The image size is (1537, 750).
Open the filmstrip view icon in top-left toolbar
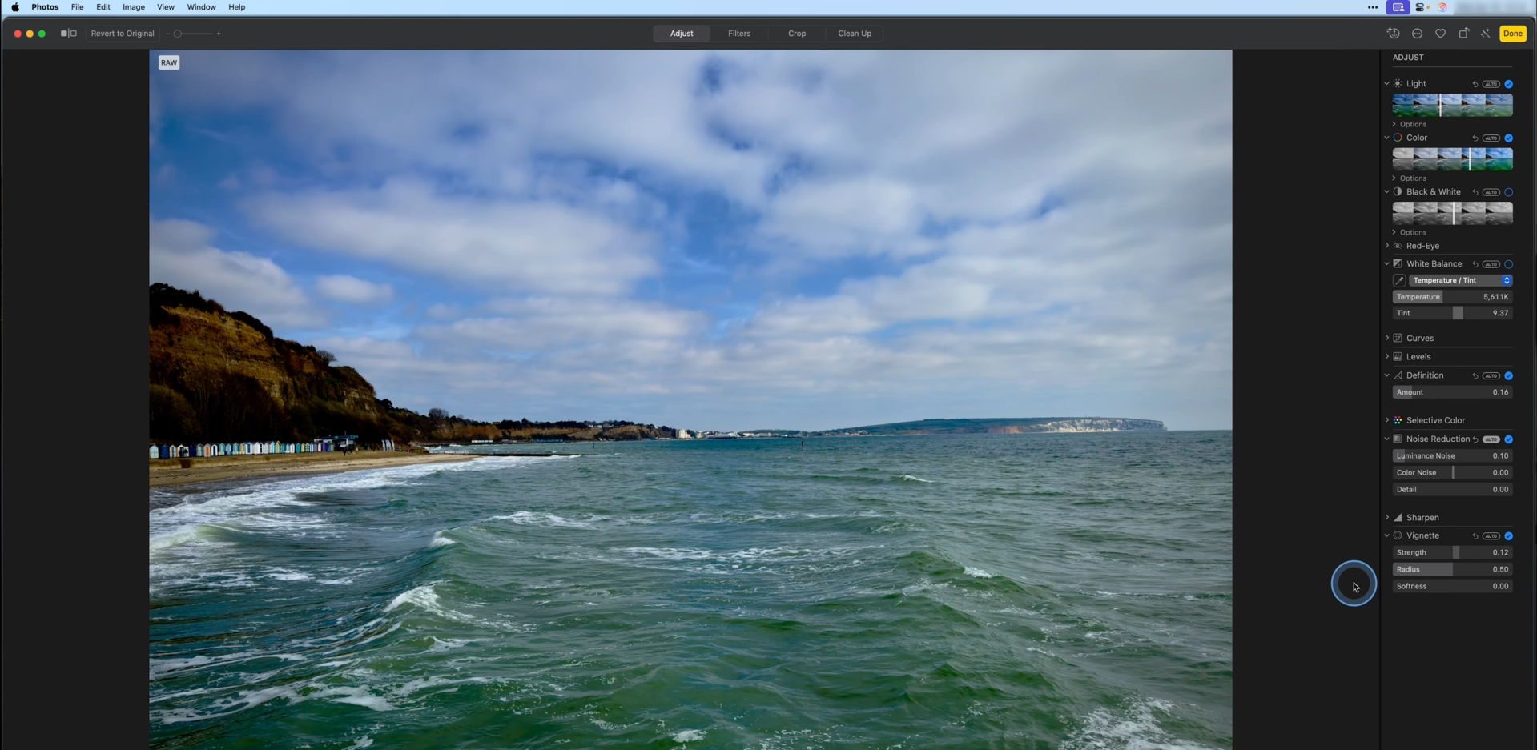tap(67, 34)
